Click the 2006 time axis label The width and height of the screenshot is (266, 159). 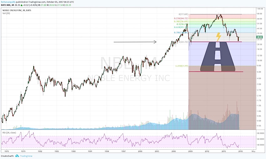pyautogui.click(x=174, y=151)
